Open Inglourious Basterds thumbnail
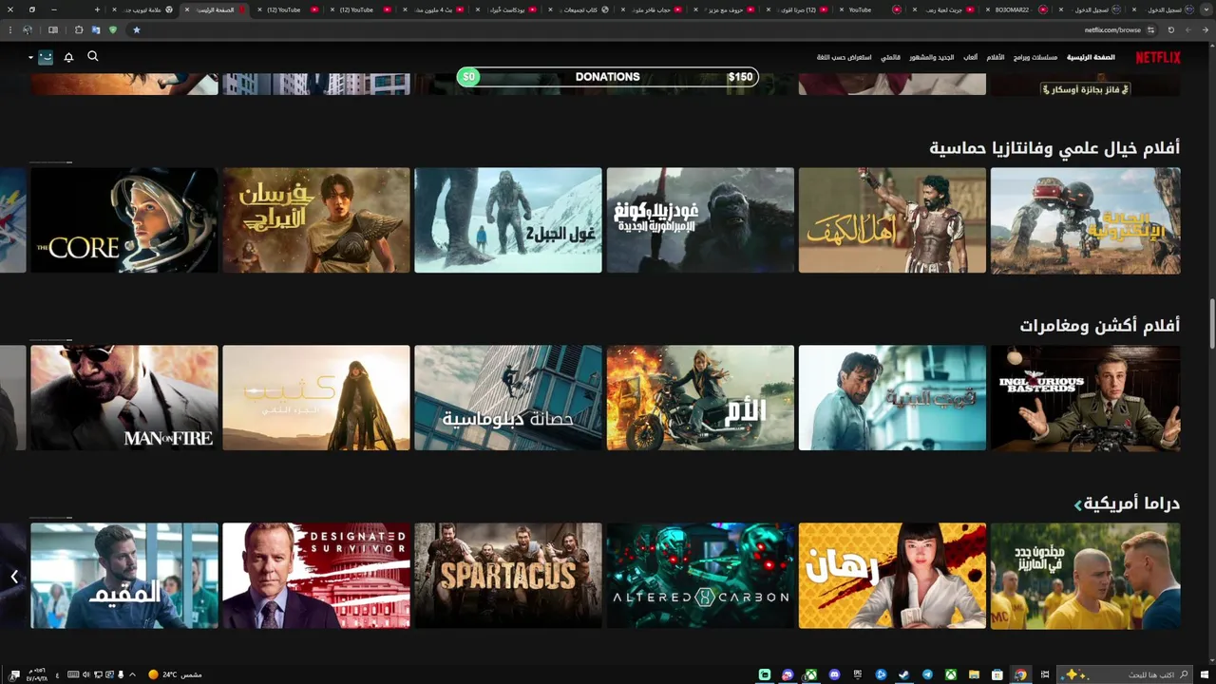Viewport: 1216px width, 684px height. click(1086, 398)
